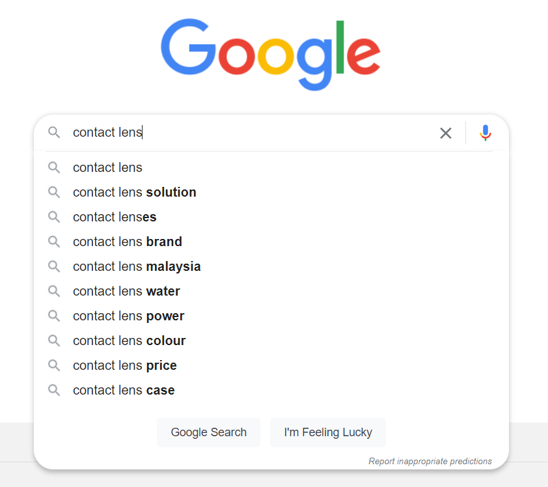Image resolution: width=548 pixels, height=487 pixels.
Task: Select the 'contact lens water' suggestion
Action: 126,291
